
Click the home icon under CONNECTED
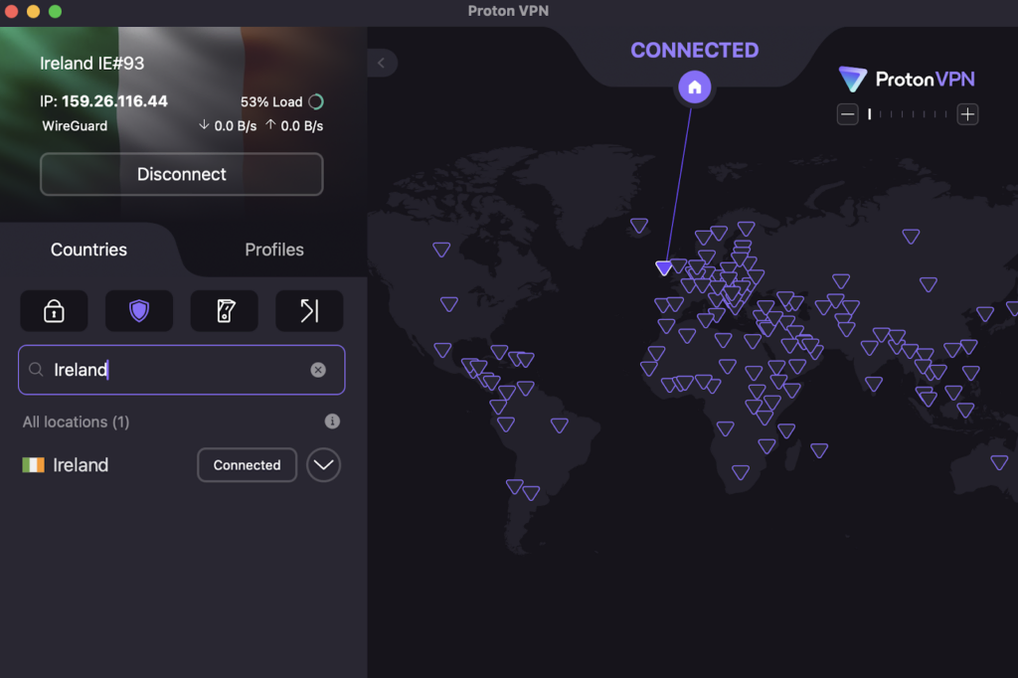coord(695,87)
